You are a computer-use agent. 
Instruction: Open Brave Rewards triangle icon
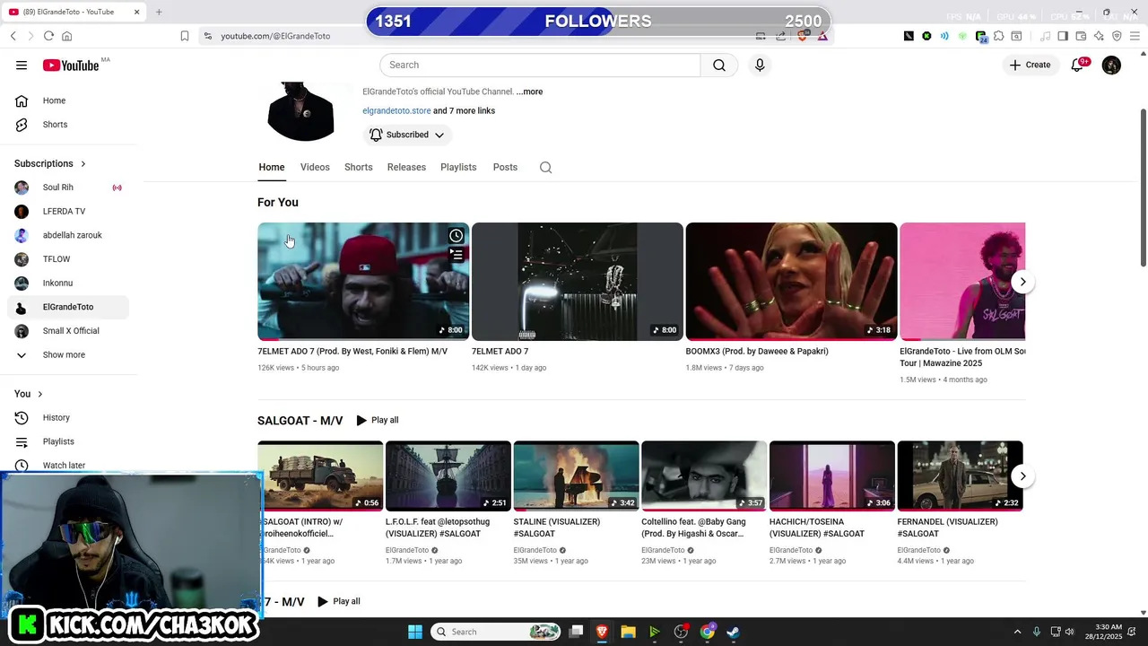point(822,36)
